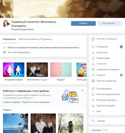The width and height of the screenshot is (125, 133).
Task: Open Комментарии menu item
Action: tap(103, 58)
